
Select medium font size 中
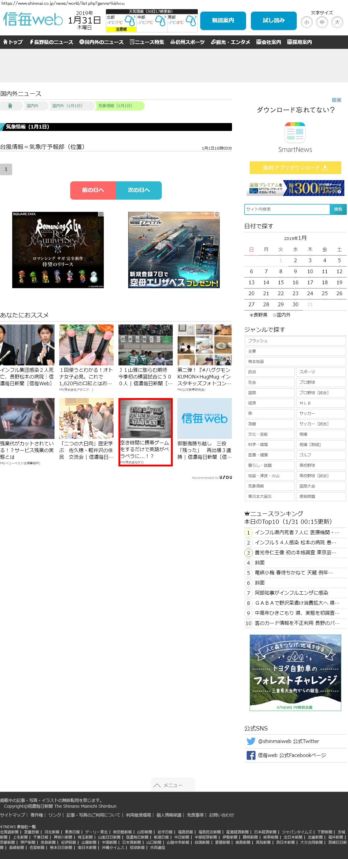(x=322, y=22)
